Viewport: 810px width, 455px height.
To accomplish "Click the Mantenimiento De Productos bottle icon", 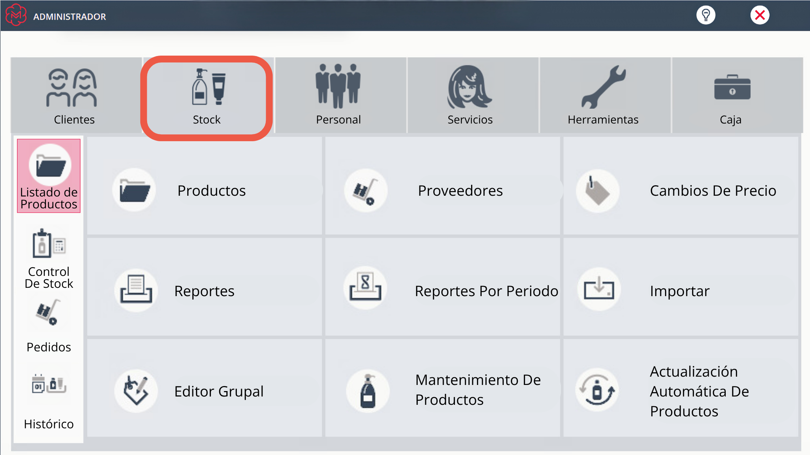I will click(x=368, y=391).
